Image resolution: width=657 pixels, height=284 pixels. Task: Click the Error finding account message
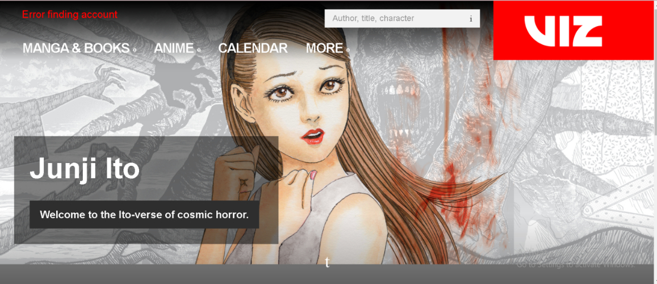[70, 15]
